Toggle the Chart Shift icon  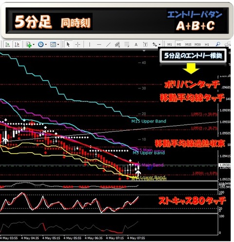tap(17, 44)
